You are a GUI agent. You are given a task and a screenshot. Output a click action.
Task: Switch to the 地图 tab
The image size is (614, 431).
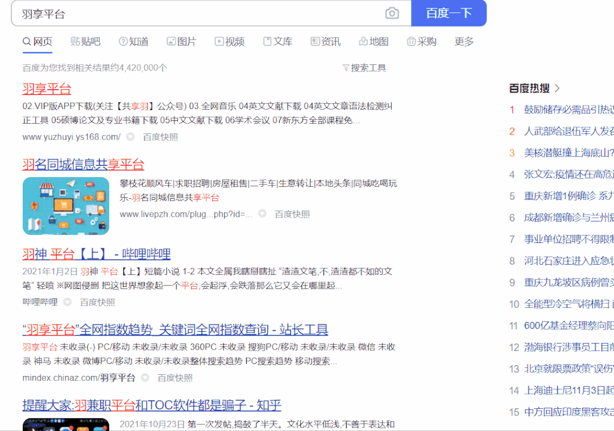click(374, 41)
